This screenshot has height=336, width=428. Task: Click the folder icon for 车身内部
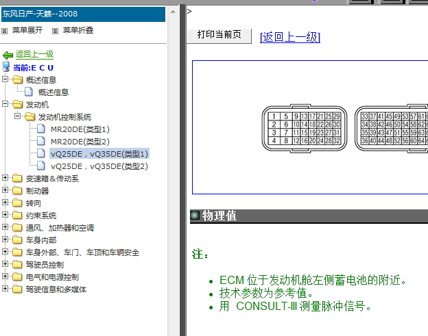pyautogui.click(x=17, y=240)
